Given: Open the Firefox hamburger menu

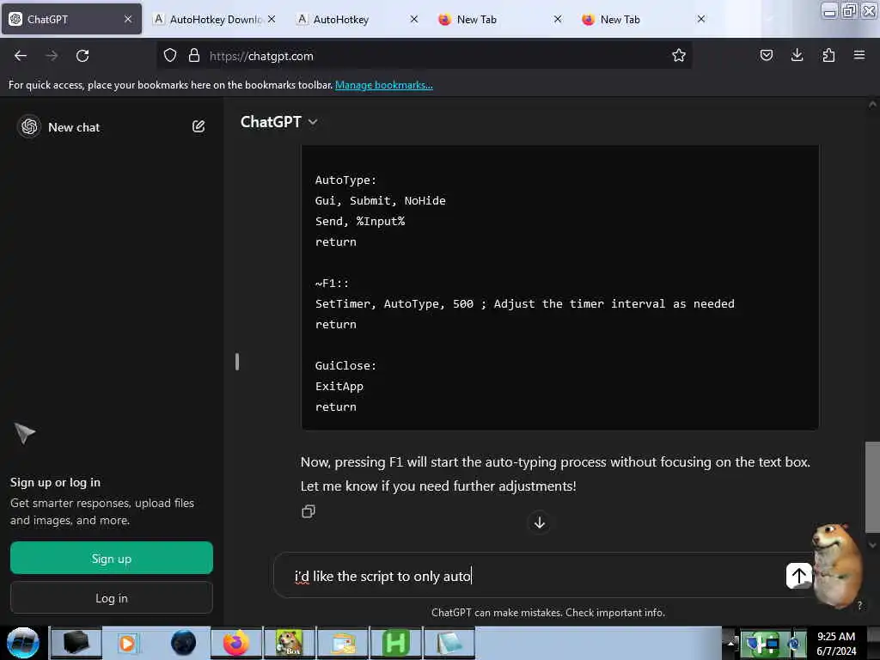Looking at the screenshot, I should pyautogui.click(x=859, y=56).
